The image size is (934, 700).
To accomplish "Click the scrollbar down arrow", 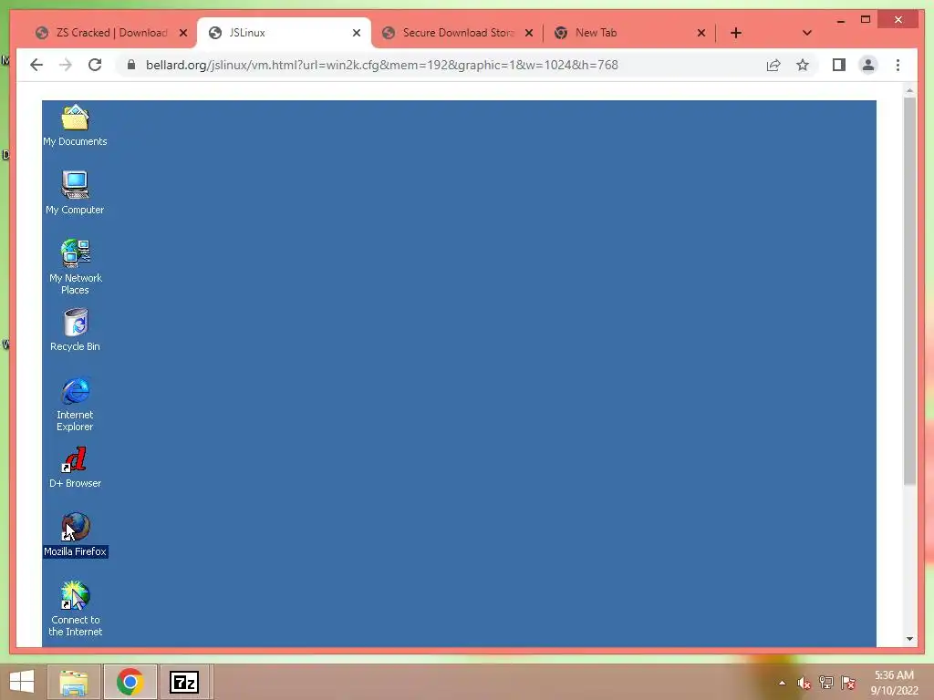I will point(909,639).
